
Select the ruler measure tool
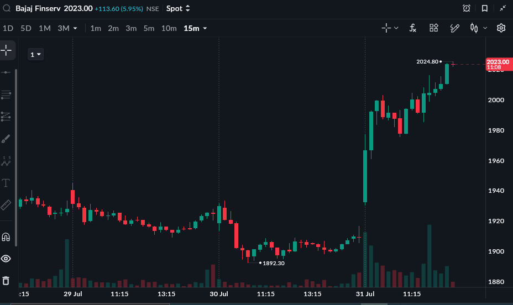coord(6,205)
